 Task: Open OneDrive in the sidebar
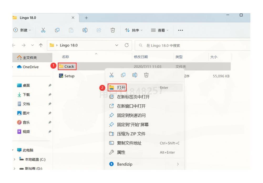[28, 67]
